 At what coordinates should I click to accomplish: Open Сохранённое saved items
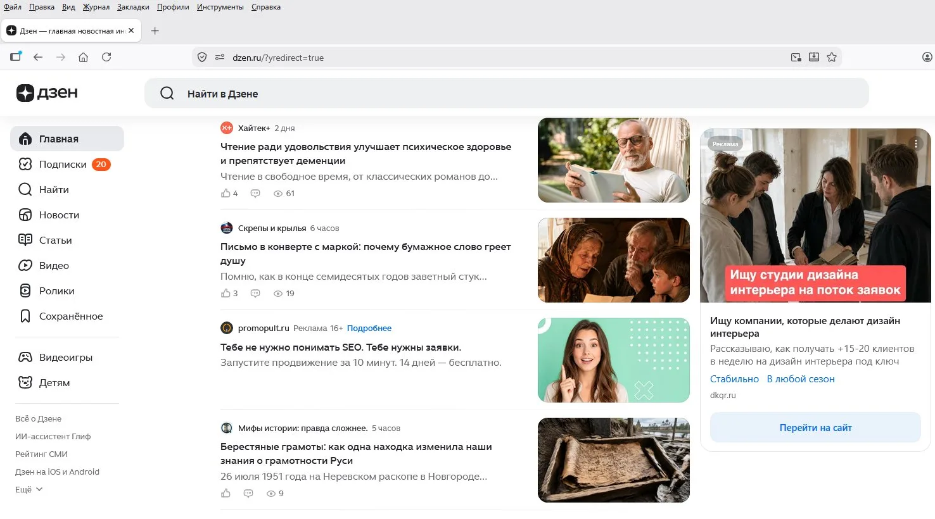coord(67,316)
